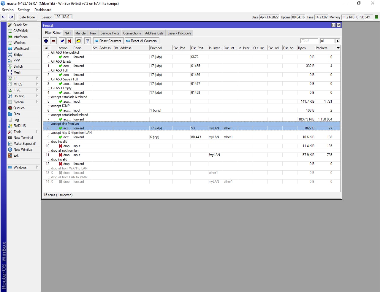Open Switch in sidebar
This screenshot has height=292, width=380.
pos(24,66)
